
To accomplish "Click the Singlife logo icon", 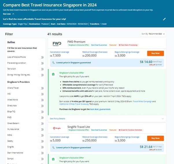I will (56, 128).
